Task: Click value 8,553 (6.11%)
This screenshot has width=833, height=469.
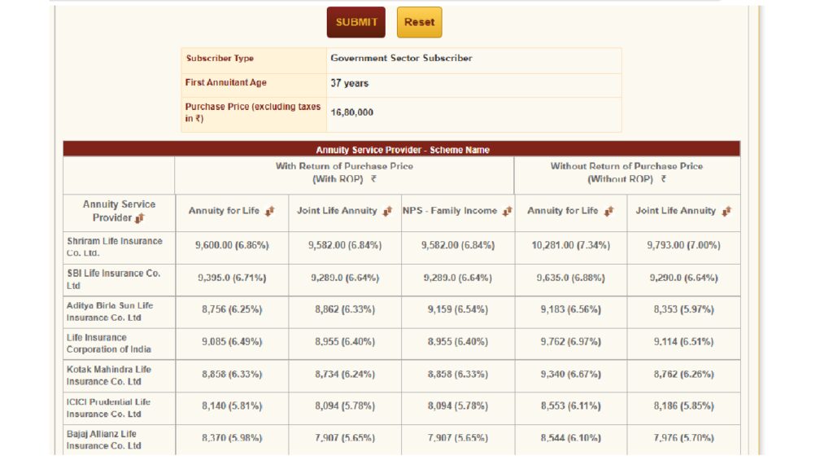Action: coord(571,406)
